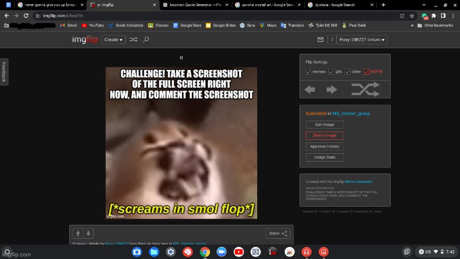Open the Gmail bookmark
This screenshot has height=259, width=460.
coord(68,25)
